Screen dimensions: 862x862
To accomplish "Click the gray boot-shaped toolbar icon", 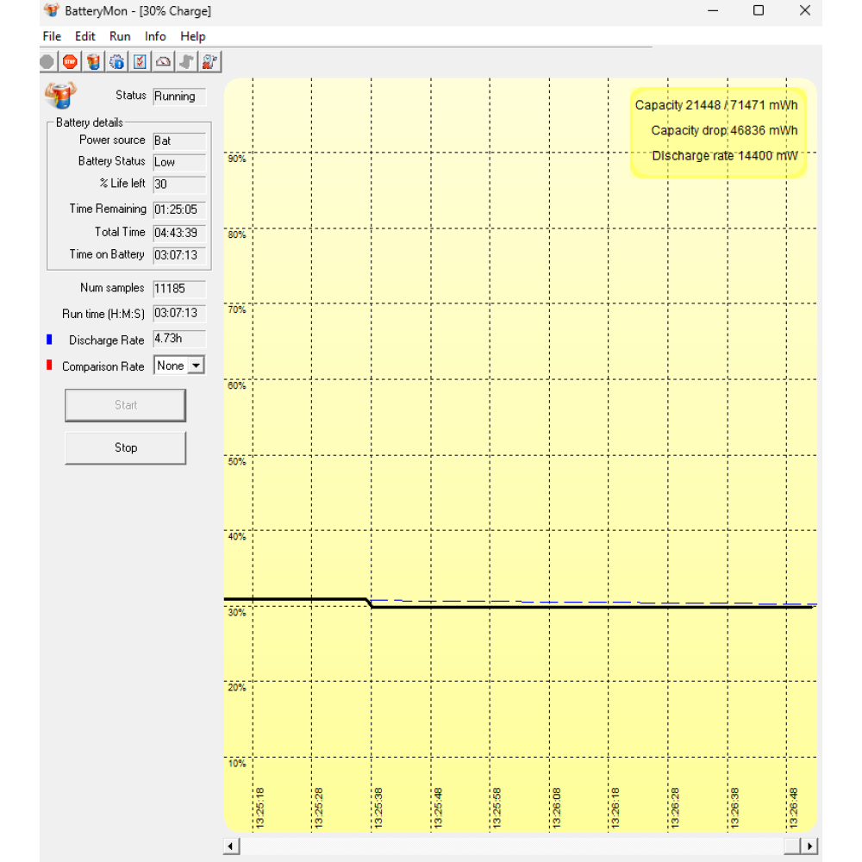I will [186, 62].
